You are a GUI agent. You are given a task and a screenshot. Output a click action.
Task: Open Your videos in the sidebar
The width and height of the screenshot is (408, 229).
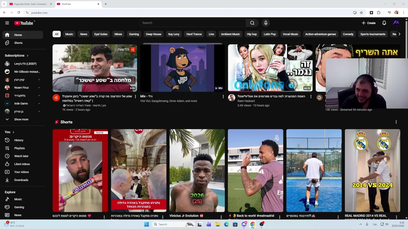[22, 172]
